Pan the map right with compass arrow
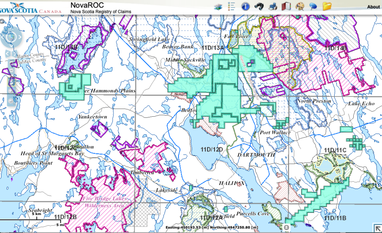Image resolution: width=382 pixels, height=233 pixels. point(20,37)
